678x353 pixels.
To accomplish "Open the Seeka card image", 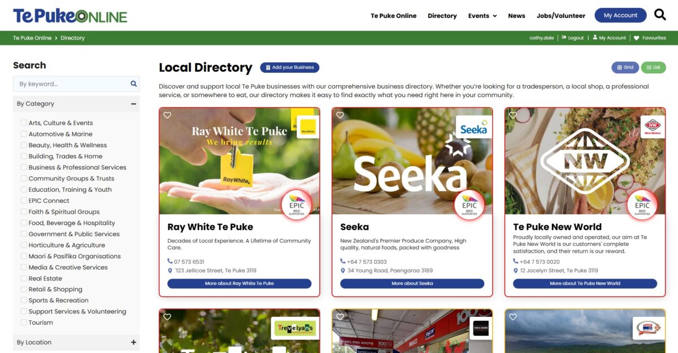I will 412,161.
